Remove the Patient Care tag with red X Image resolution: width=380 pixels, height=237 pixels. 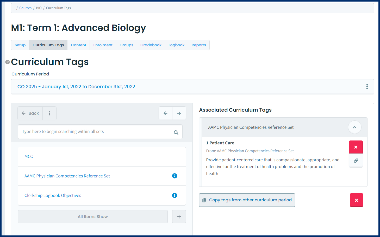point(356,147)
